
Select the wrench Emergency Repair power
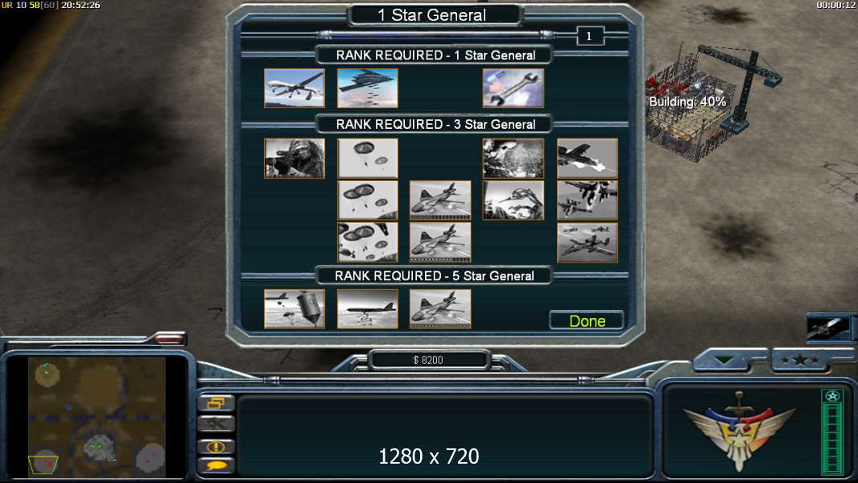514,88
